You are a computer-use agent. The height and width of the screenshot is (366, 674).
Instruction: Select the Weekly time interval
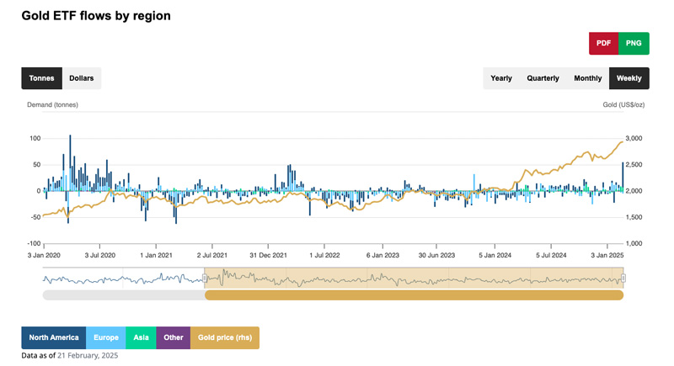[629, 78]
